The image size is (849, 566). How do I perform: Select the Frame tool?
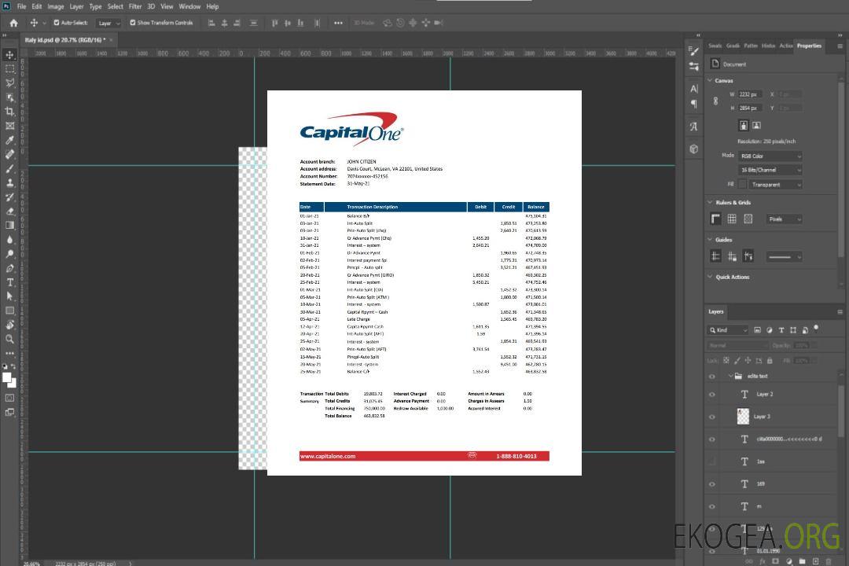(9, 126)
